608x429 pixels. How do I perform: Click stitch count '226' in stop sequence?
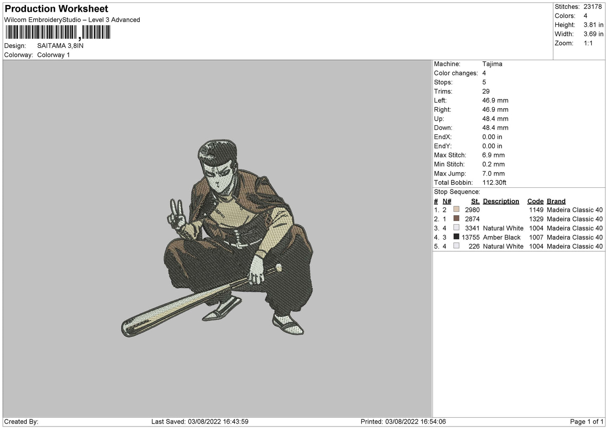(x=474, y=247)
